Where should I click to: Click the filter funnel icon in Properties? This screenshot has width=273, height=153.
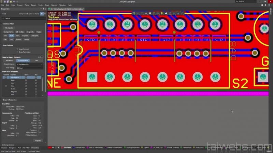click(x=42, y=14)
